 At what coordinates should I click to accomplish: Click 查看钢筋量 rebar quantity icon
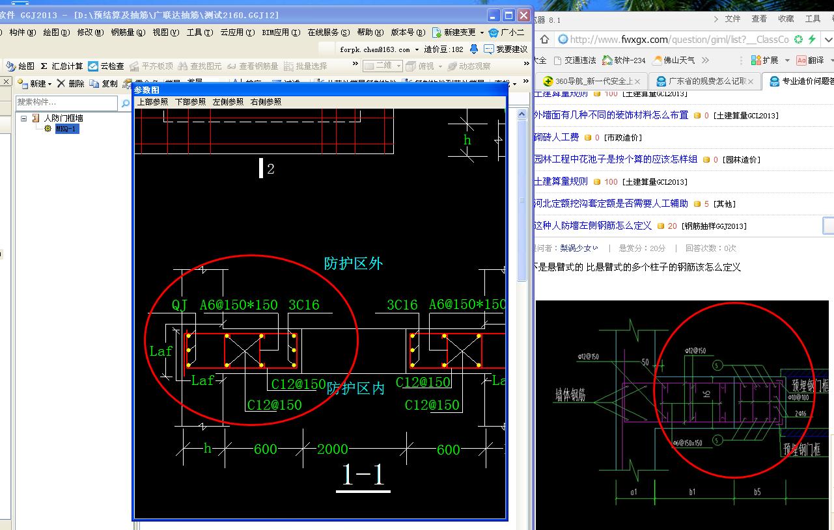point(253,66)
